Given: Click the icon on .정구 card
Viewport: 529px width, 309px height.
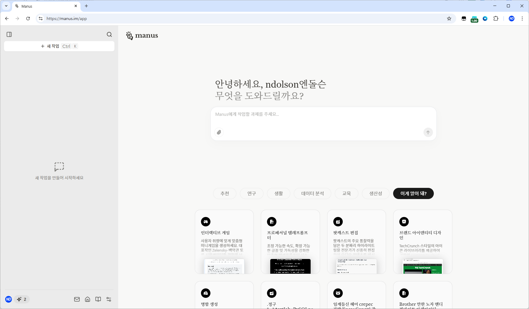Looking at the screenshot, I should click(x=272, y=293).
